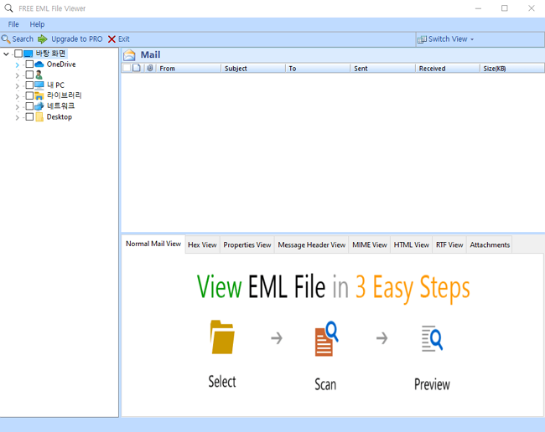Viewport: 545px width, 432px height.
Task: Select the OneDrive tree label
Action: click(x=61, y=64)
